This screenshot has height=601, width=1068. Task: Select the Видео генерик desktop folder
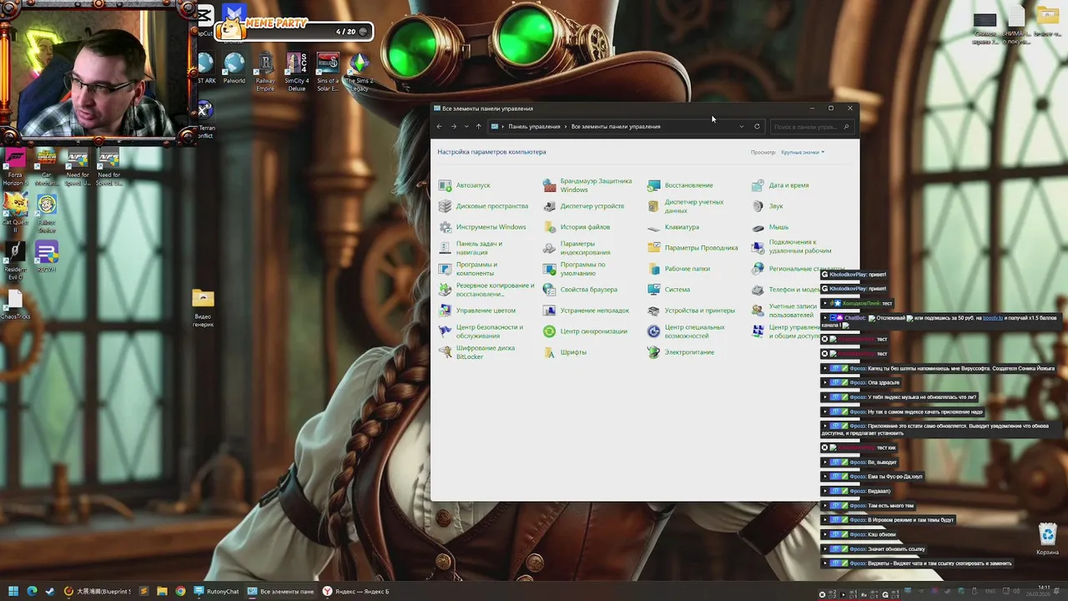point(203,308)
